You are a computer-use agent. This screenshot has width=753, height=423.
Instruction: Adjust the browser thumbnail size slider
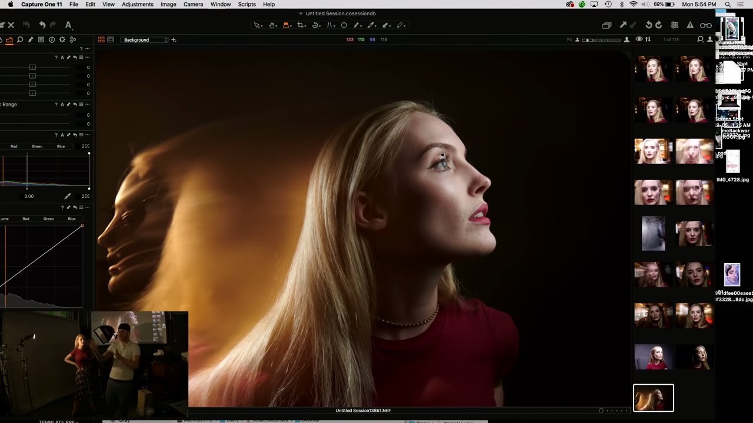[601, 40]
